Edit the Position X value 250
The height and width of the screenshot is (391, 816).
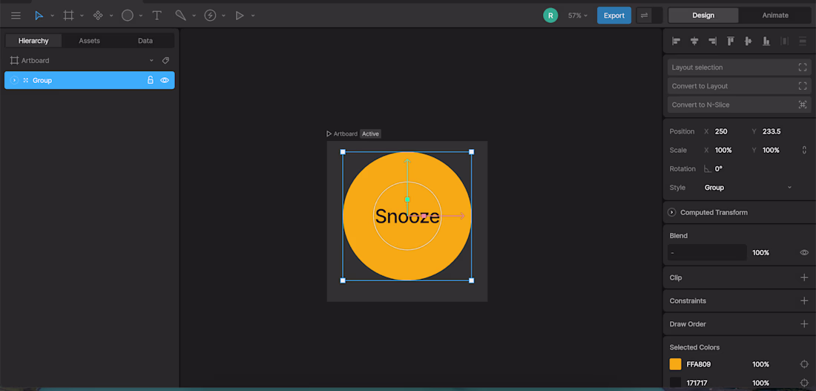pos(721,132)
